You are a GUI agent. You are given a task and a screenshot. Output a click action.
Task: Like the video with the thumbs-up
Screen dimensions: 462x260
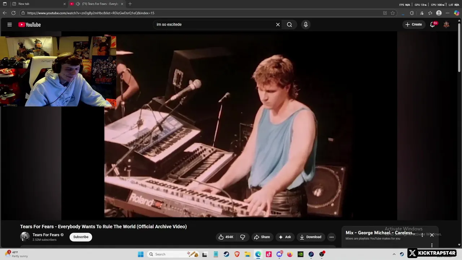tap(226, 237)
